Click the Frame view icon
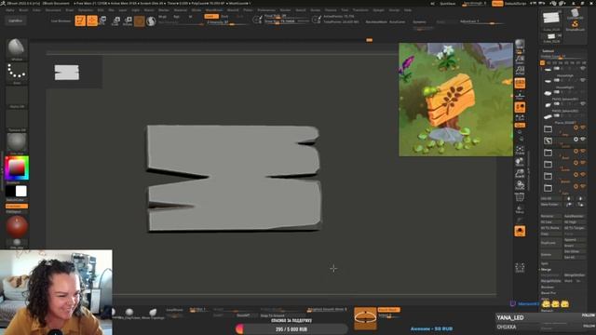 coord(520,150)
